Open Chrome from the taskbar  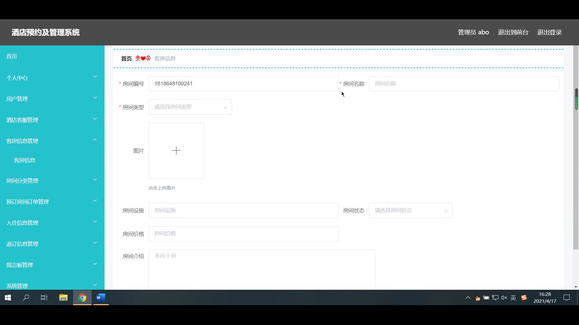(82, 298)
